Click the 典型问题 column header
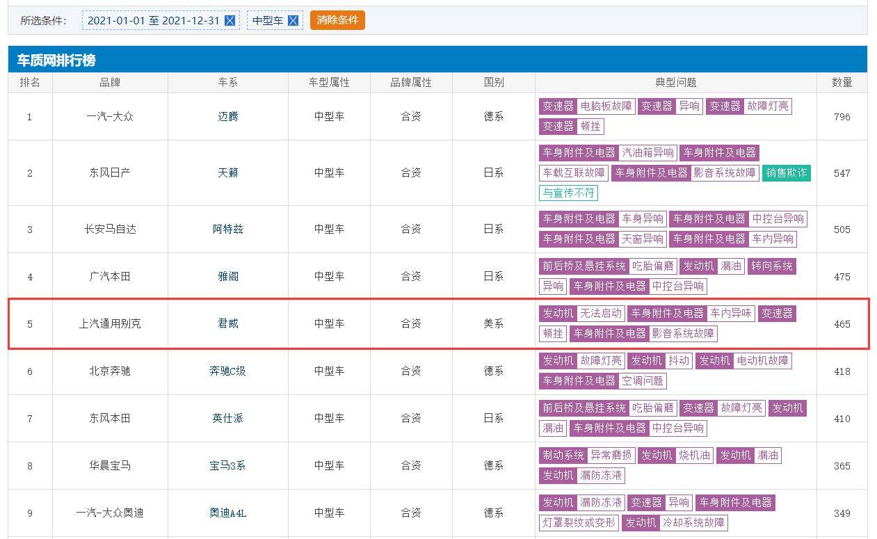877x539 pixels. [675, 82]
